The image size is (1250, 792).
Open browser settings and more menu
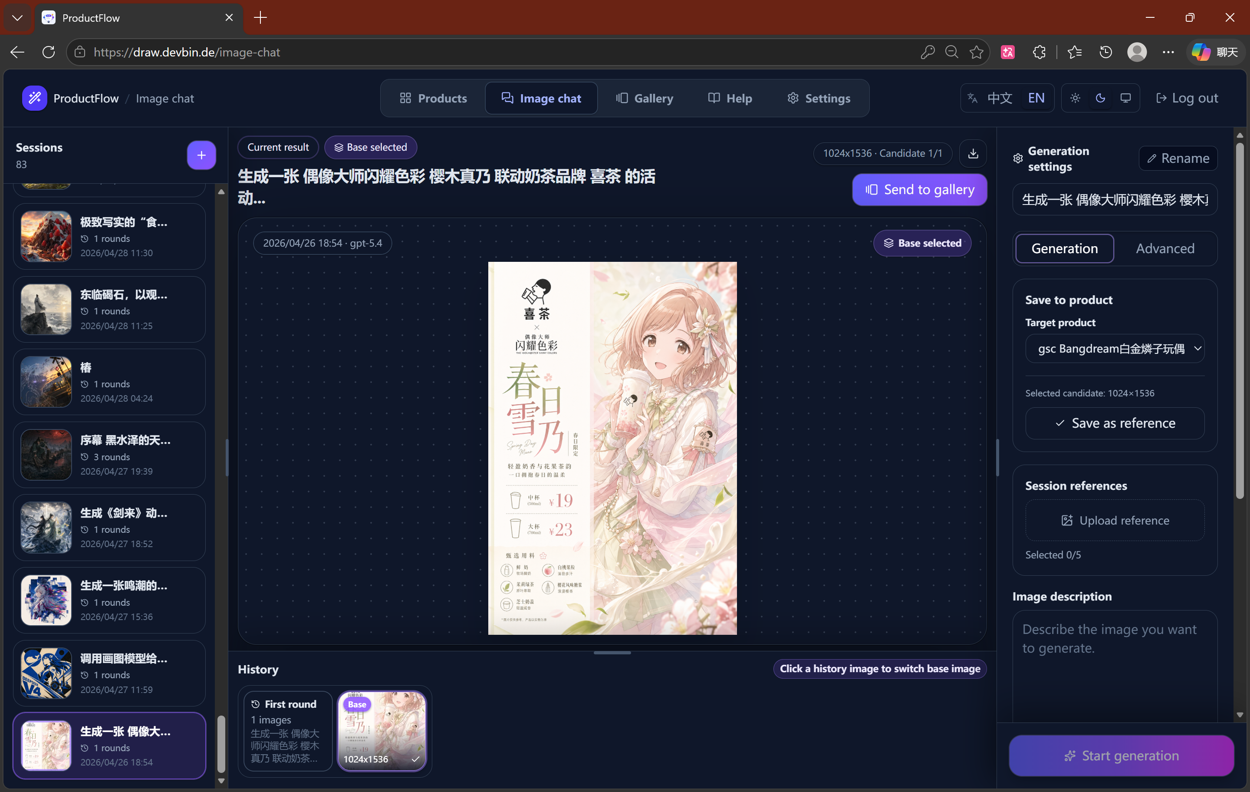coord(1168,52)
